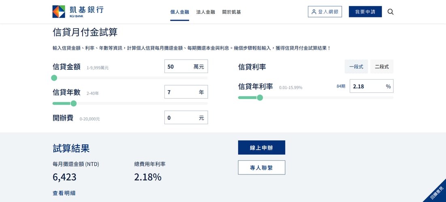
Task: Focus the 信貸金額 input field
Action: (186, 67)
